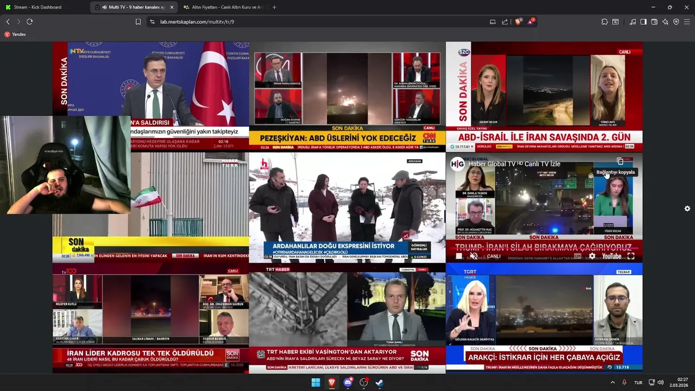Open the Brave Rewards triangle icon
695x391 pixels.
[x=531, y=22]
